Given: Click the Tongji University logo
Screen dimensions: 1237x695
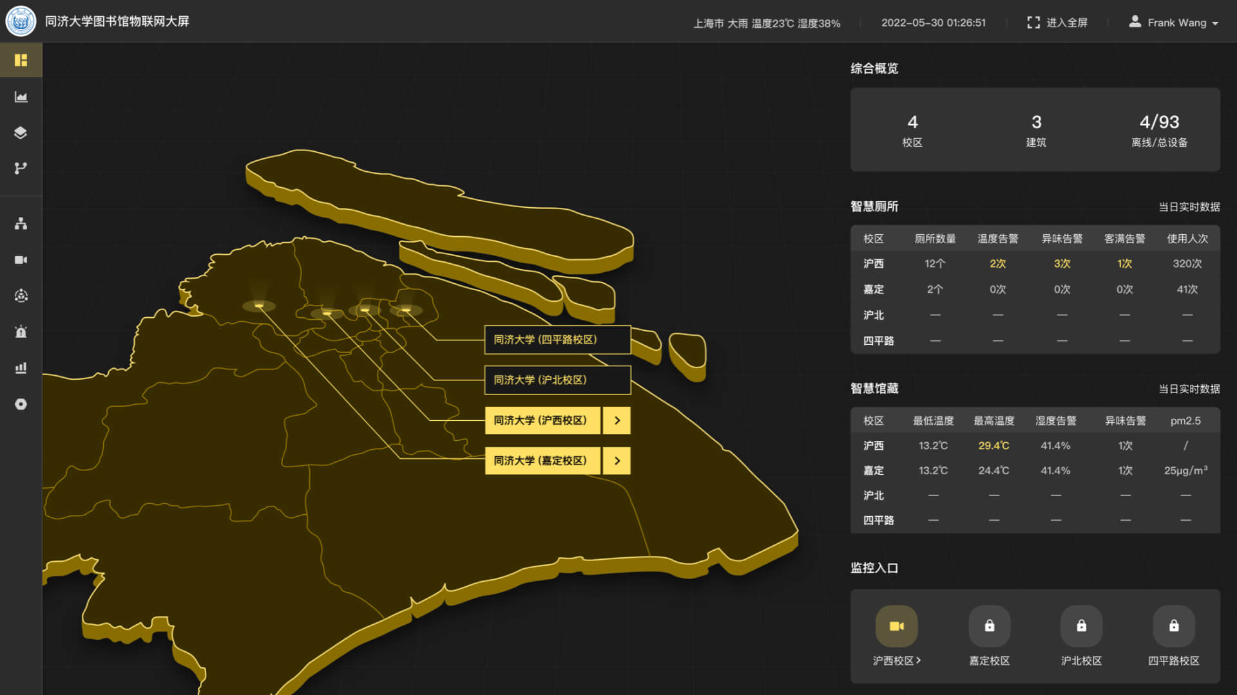Looking at the screenshot, I should coord(21,21).
